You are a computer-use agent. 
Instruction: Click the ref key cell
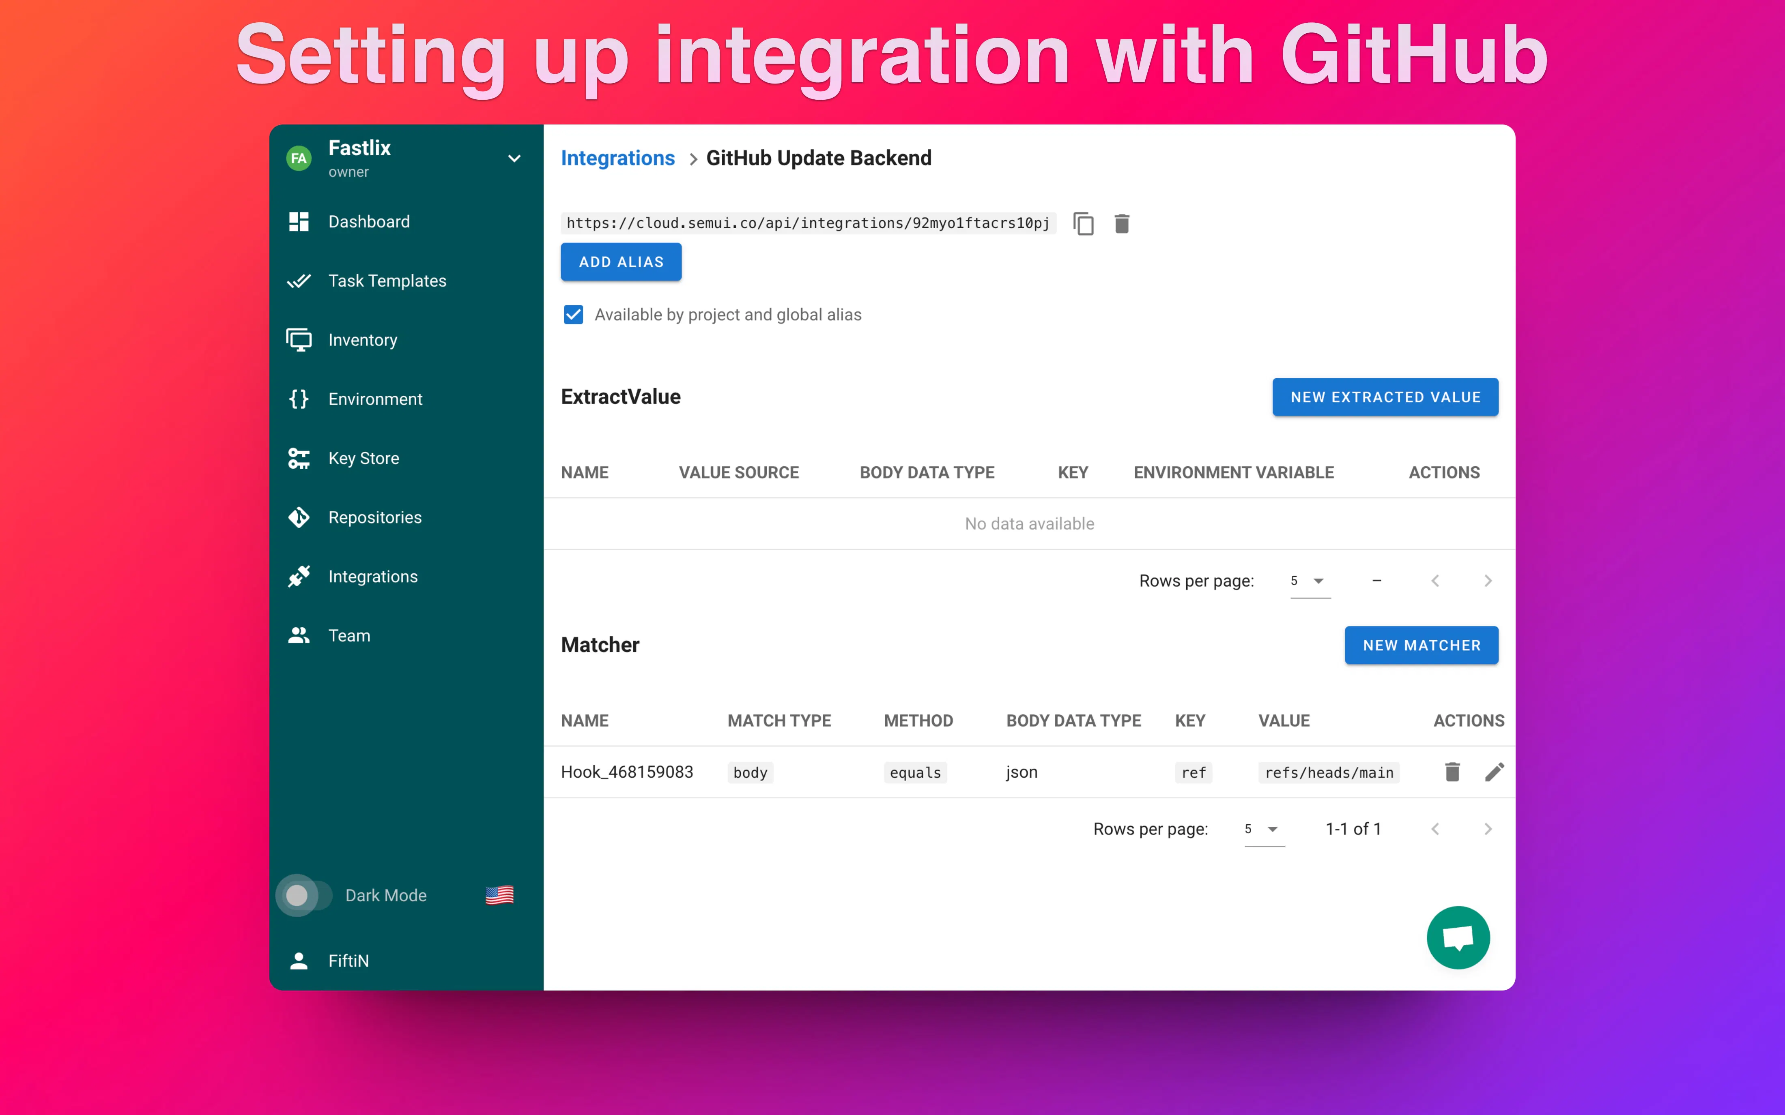pyautogui.click(x=1193, y=772)
